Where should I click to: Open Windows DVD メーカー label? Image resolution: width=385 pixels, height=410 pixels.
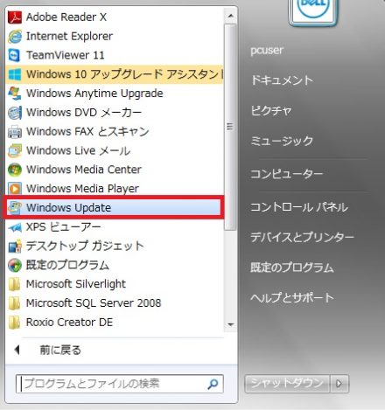[x=84, y=113]
